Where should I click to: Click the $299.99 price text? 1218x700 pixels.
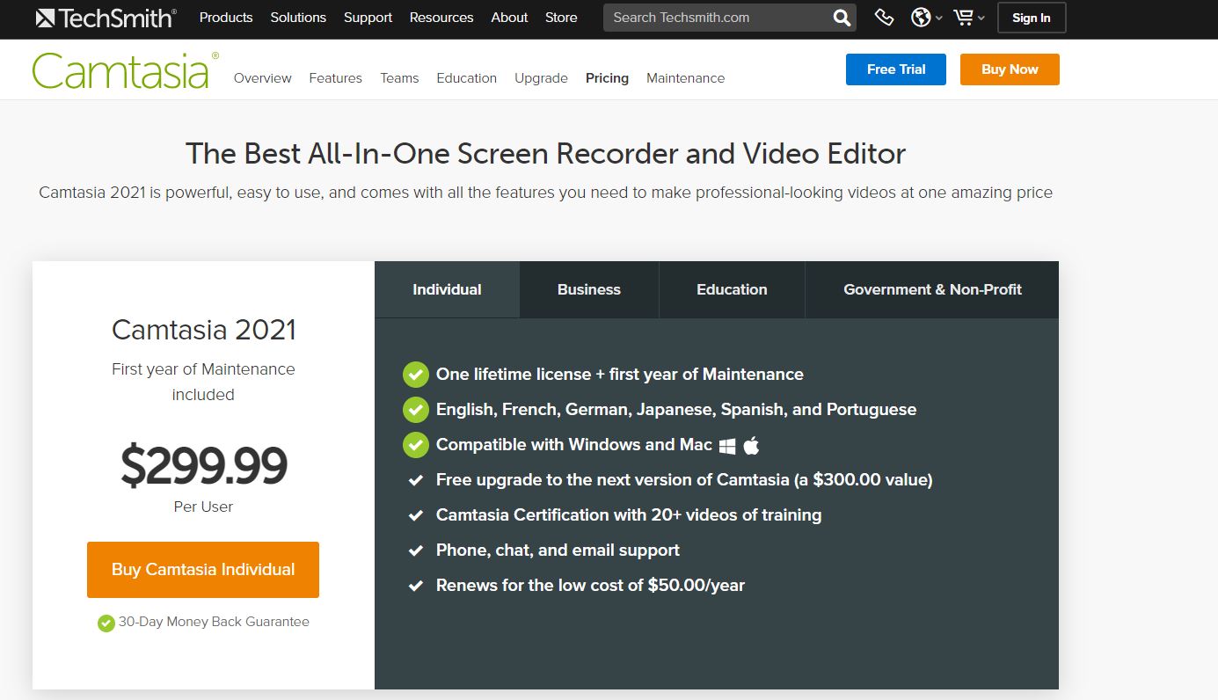[x=203, y=466]
